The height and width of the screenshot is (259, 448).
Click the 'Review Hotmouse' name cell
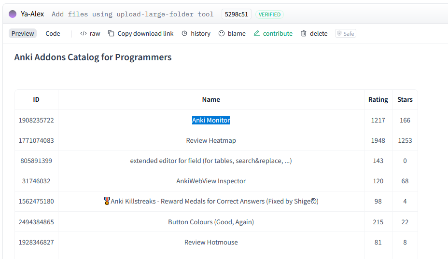[x=211, y=242]
